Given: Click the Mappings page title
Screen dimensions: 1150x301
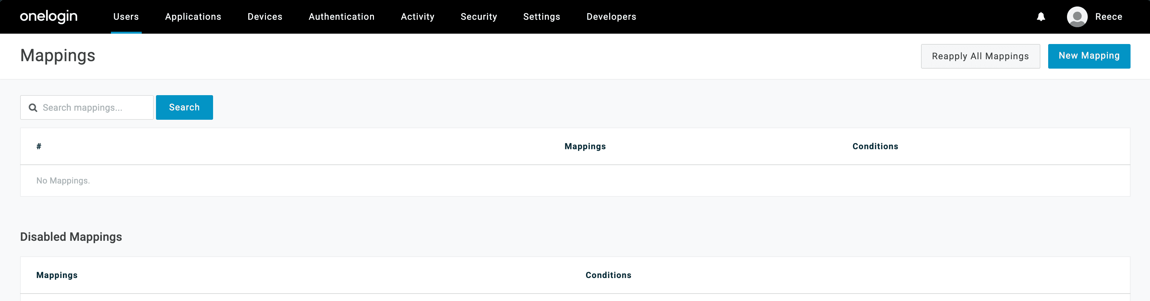Looking at the screenshot, I should point(58,56).
